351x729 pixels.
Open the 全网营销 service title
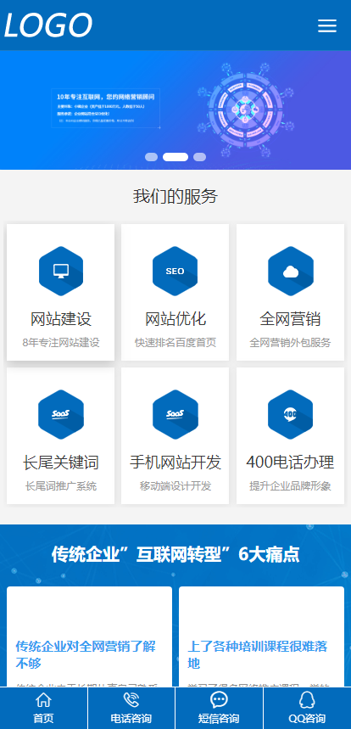(x=290, y=319)
